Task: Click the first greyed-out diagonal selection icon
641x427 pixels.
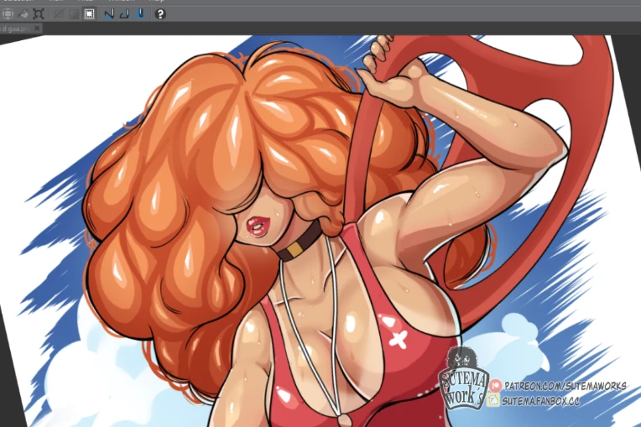Action: coord(59,14)
